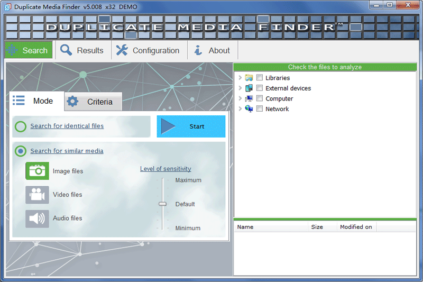Set sensitivity slider at Minimum mark
Image resolution: width=423 pixels, height=282 pixels.
tap(162, 228)
